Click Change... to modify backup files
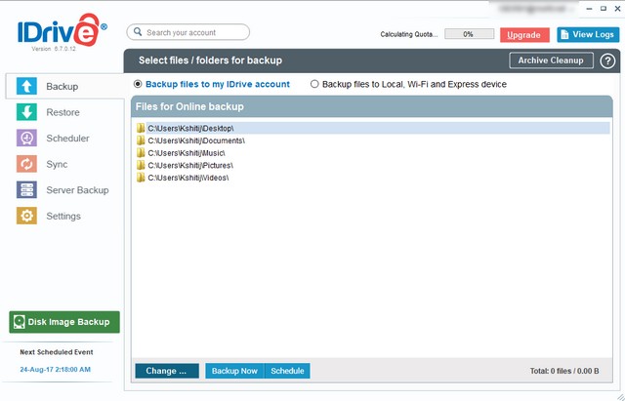625x401 pixels. (x=166, y=371)
